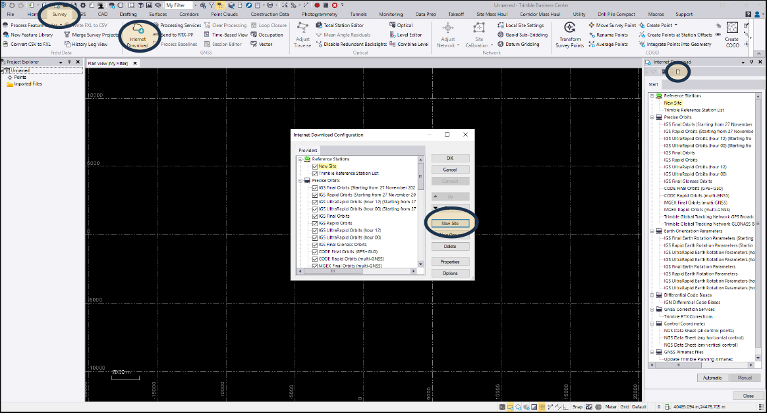Click Disable Redundant Backsights command
767x413 pixels.
pyautogui.click(x=351, y=44)
